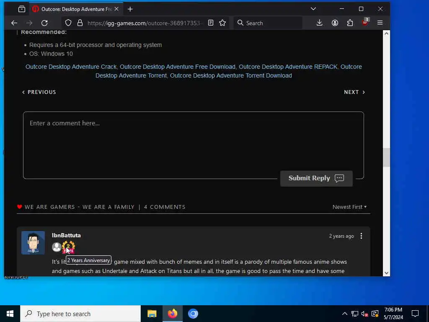This screenshot has height=322, width=429.
Task: Toggle reader view icon in address bar
Action: 211,23
